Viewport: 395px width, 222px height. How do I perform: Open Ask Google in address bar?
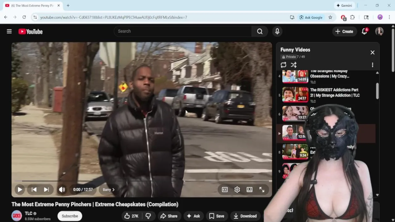click(311, 17)
